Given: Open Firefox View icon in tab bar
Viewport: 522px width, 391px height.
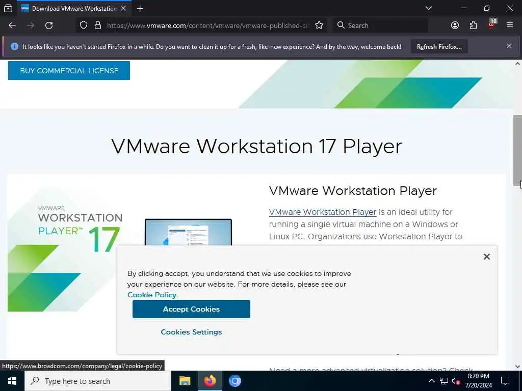Looking at the screenshot, I should point(8,8).
